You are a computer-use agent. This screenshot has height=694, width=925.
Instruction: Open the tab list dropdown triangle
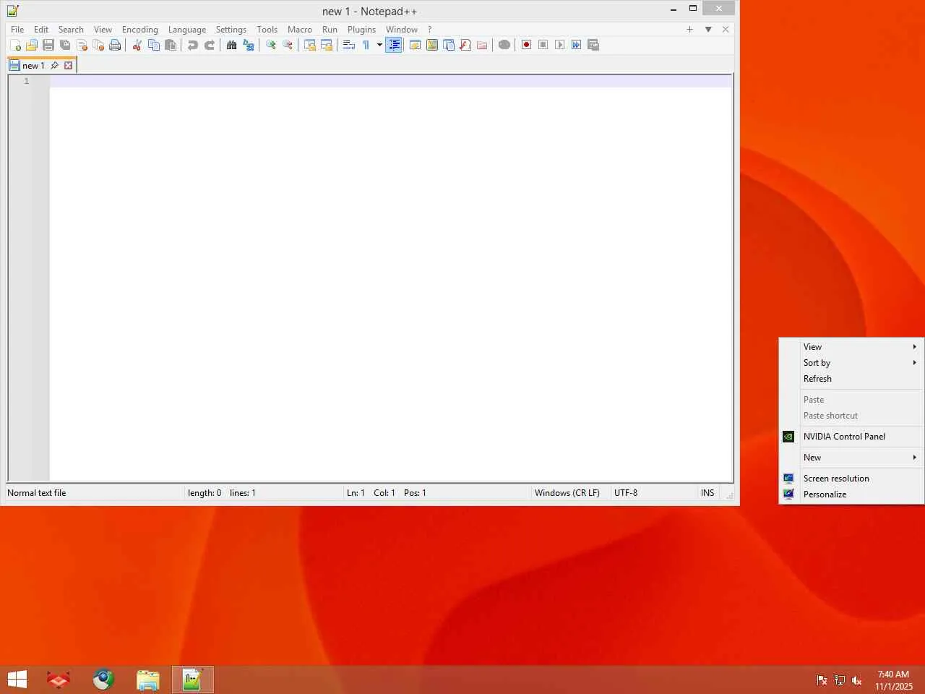[x=708, y=30]
